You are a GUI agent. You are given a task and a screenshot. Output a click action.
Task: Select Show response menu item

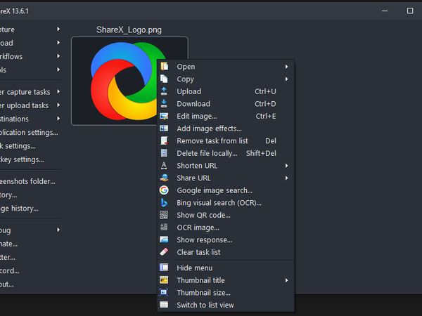click(x=204, y=240)
